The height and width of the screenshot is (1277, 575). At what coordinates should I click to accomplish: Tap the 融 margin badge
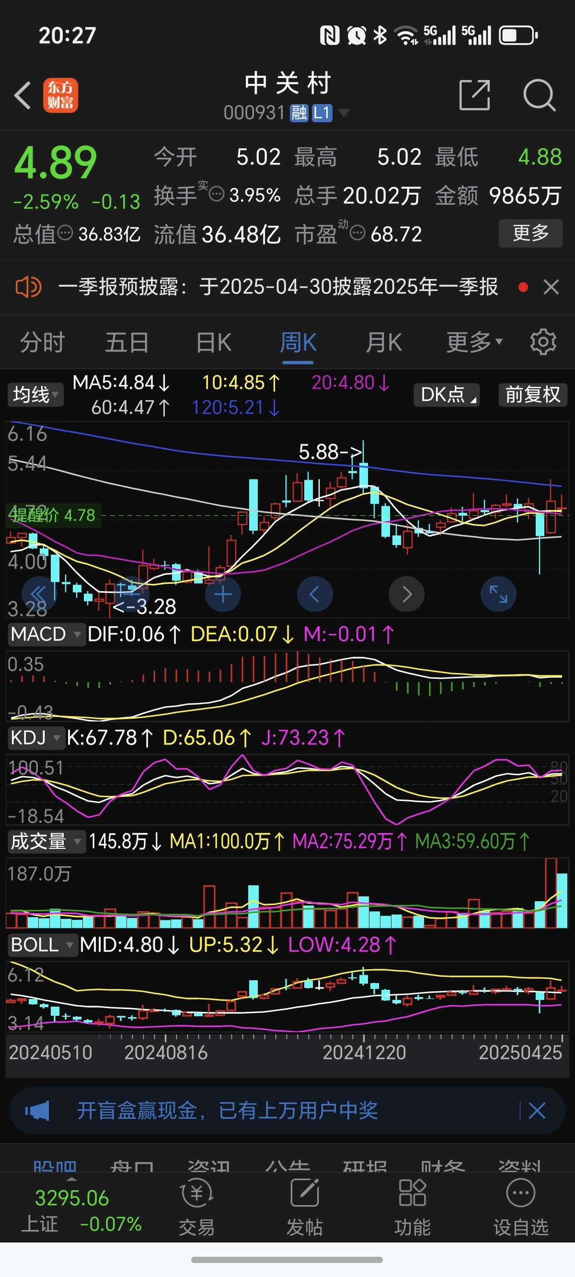[299, 113]
